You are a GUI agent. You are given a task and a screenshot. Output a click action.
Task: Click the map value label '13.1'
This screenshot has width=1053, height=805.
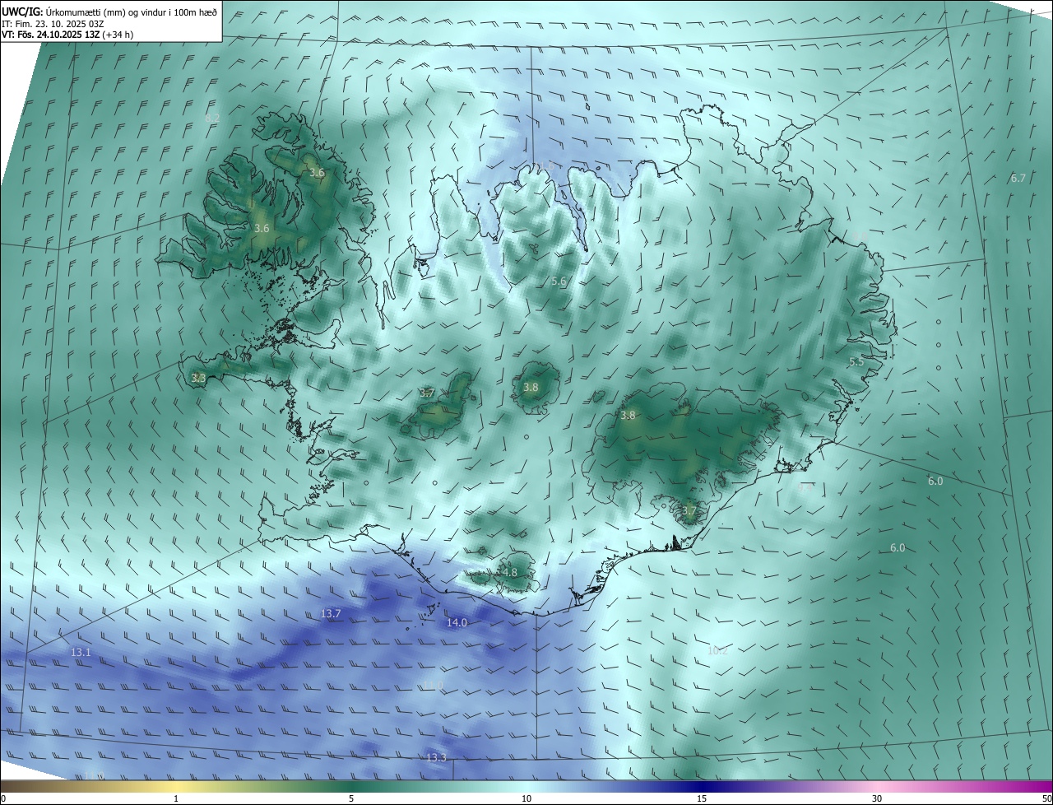coord(81,652)
